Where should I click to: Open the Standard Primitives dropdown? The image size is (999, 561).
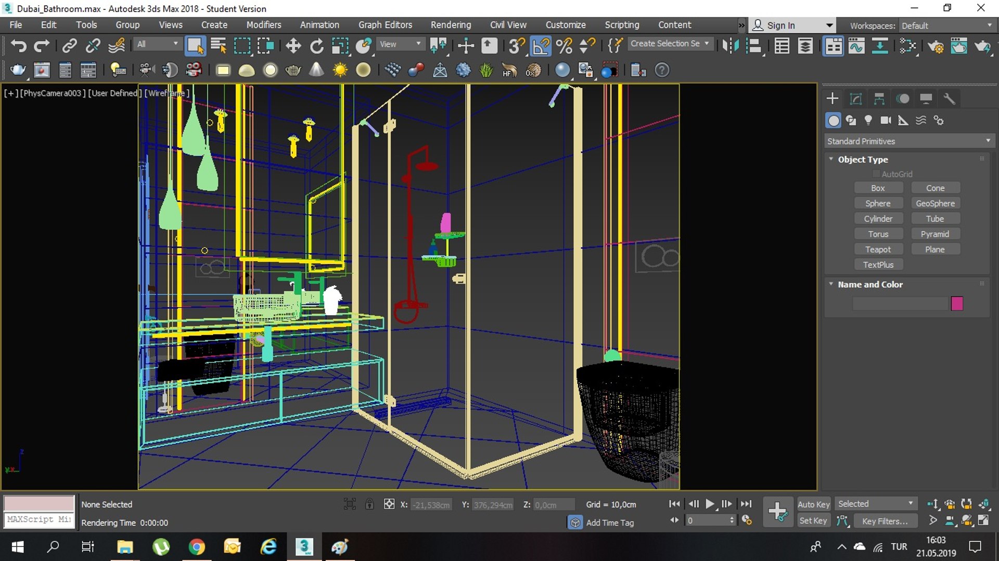click(x=909, y=141)
